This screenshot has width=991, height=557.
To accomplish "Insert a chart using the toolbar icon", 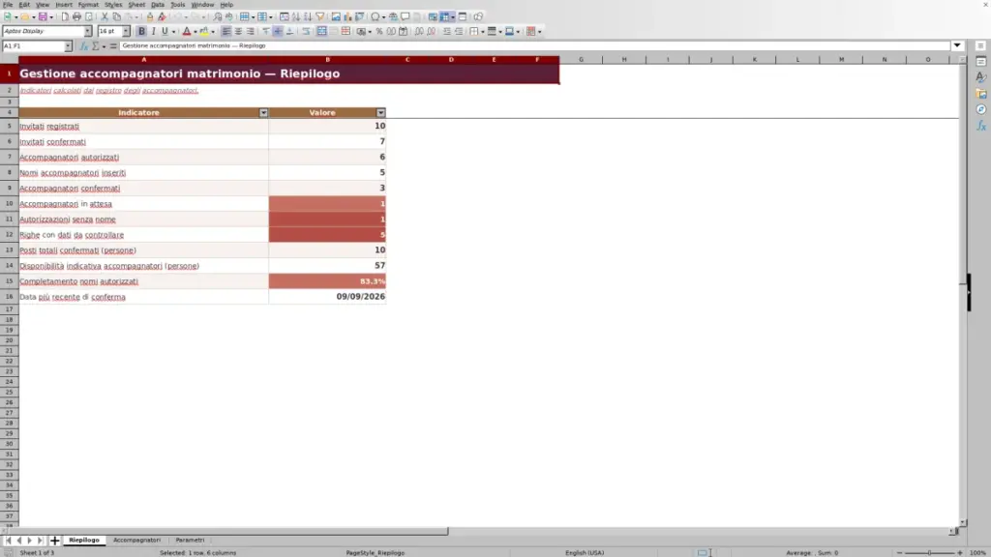I will click(x=347, y=17).
